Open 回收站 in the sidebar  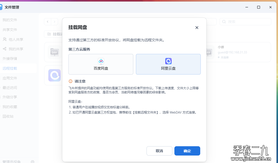click(x=8, y=116)
